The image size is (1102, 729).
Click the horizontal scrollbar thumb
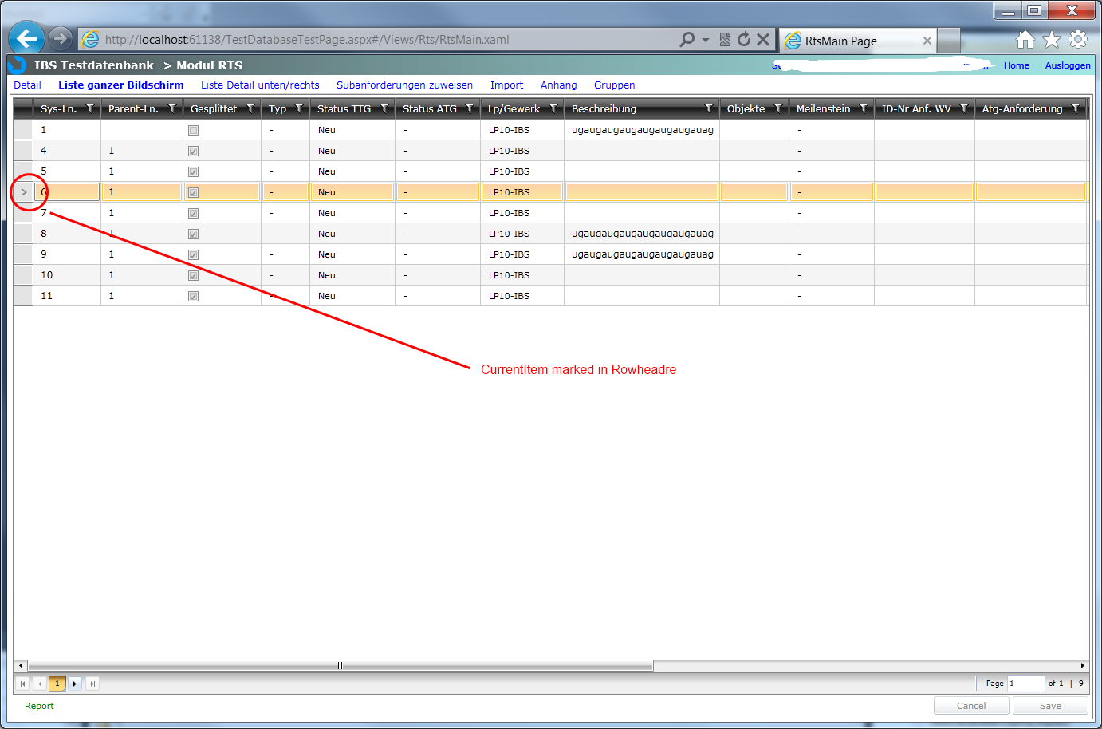tap(340, 665)
